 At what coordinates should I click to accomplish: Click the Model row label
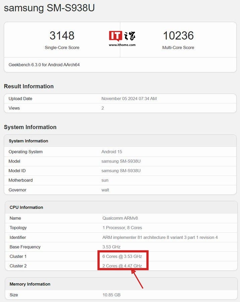[x=14, y=161]
